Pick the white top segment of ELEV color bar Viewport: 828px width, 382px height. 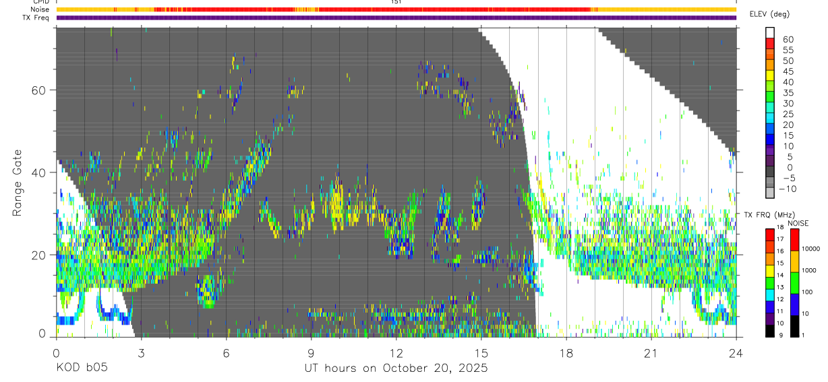tap(770, 32)
